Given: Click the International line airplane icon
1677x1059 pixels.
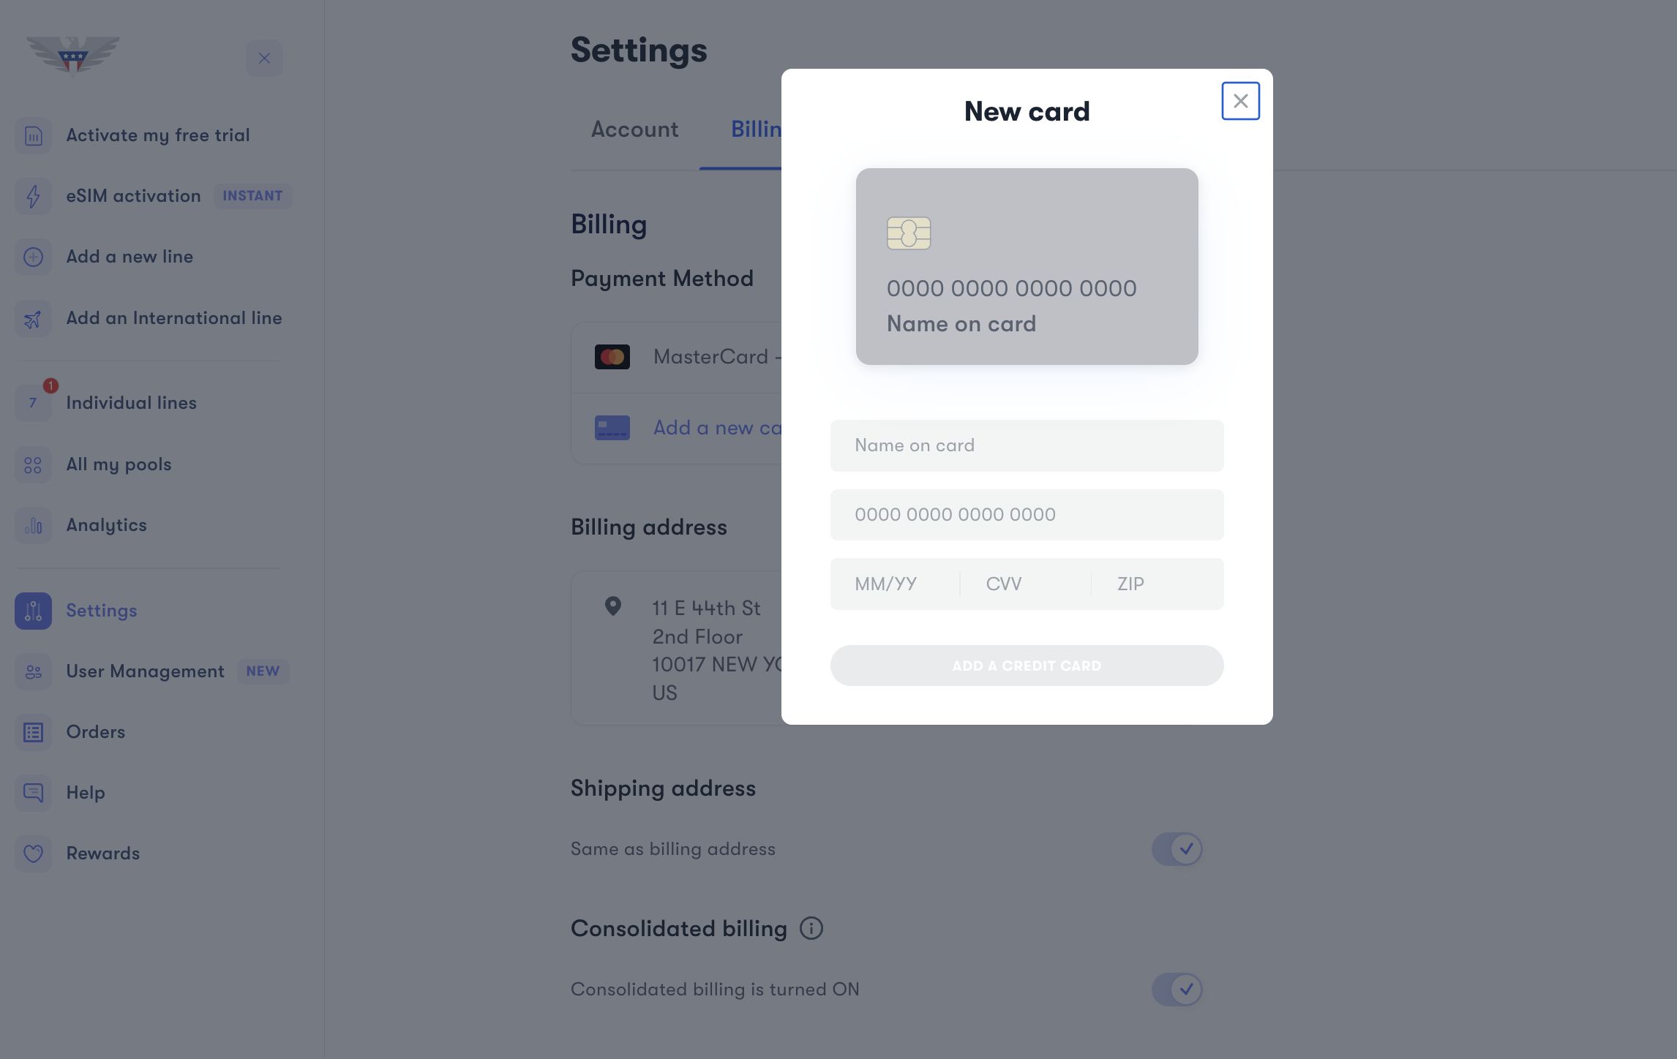Looking at the screenshot, I should [34, 319].
